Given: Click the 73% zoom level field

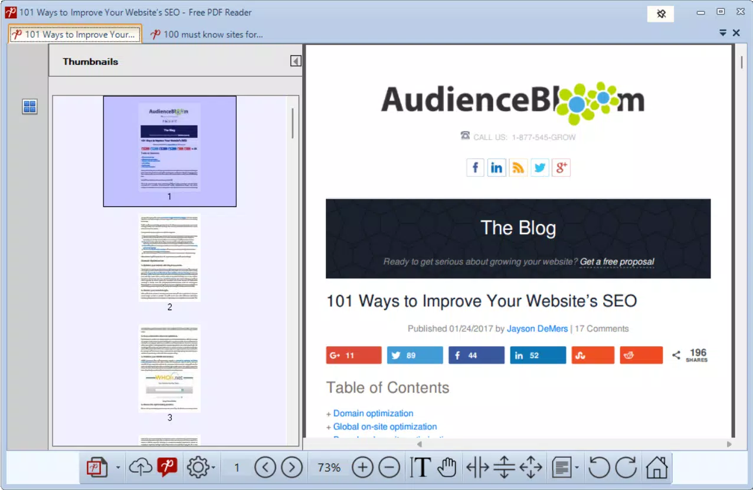Looking at the screenshot, I should (329, 468).
